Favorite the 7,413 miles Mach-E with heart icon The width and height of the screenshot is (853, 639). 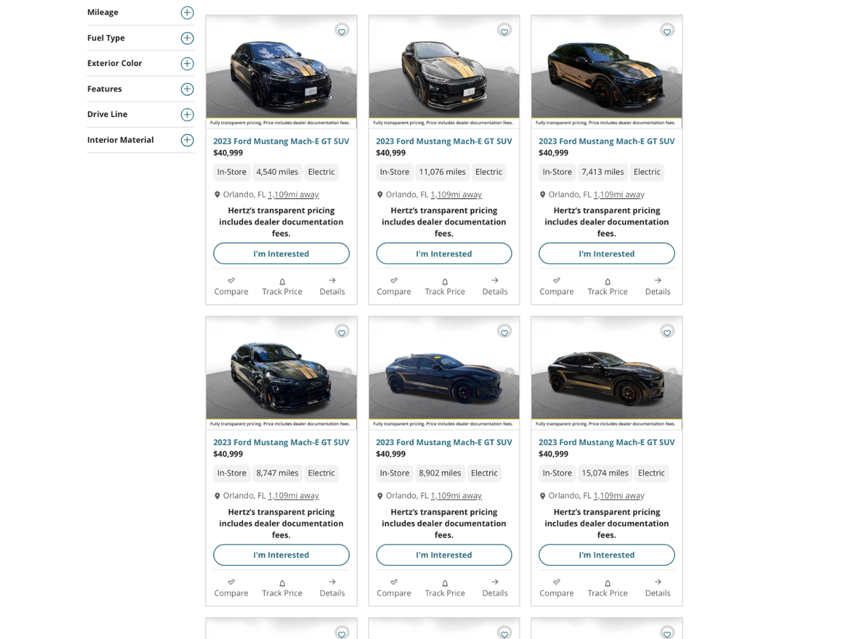667,31
